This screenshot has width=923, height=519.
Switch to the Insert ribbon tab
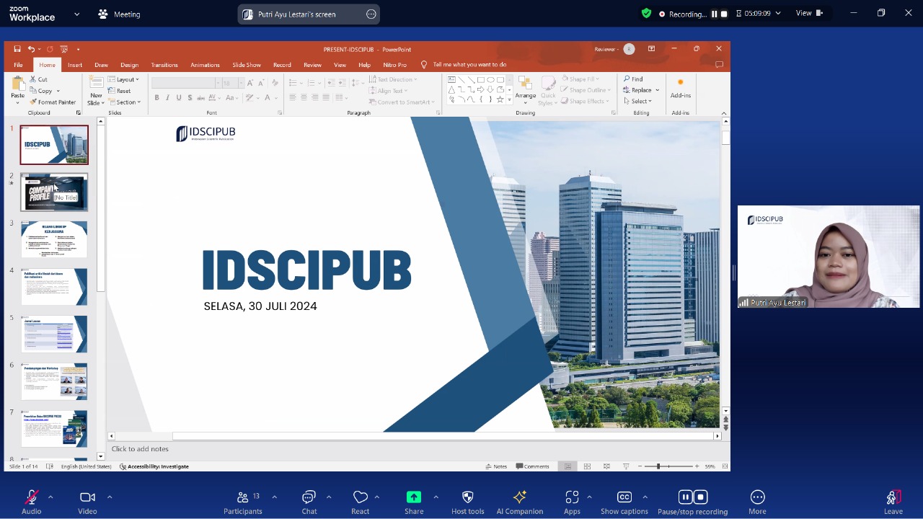[75, 65]
